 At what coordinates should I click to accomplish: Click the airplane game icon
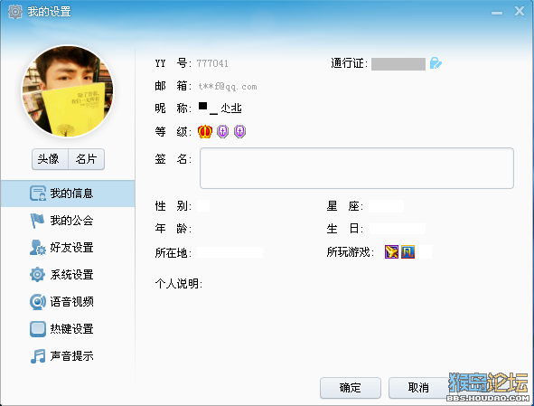tap(391, 252)
